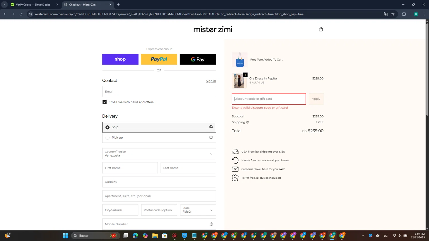Reload the page with browser refresh icon
This screenshot has width=429, height=241.
[21, 14]
